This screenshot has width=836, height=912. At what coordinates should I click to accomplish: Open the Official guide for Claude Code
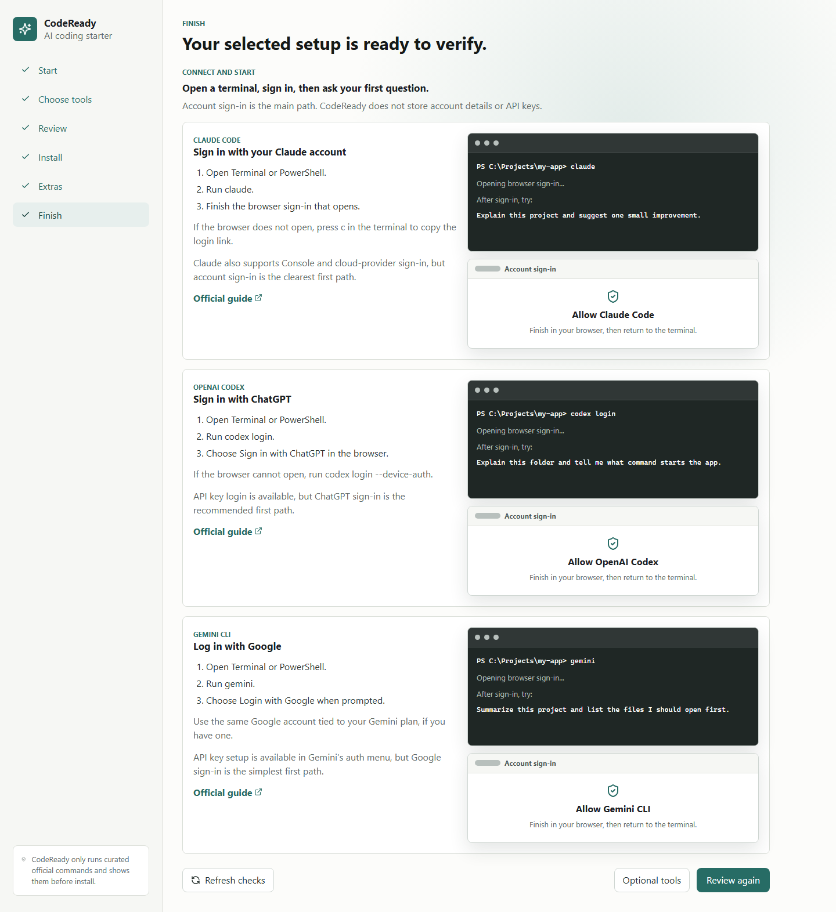pos(228,298)
